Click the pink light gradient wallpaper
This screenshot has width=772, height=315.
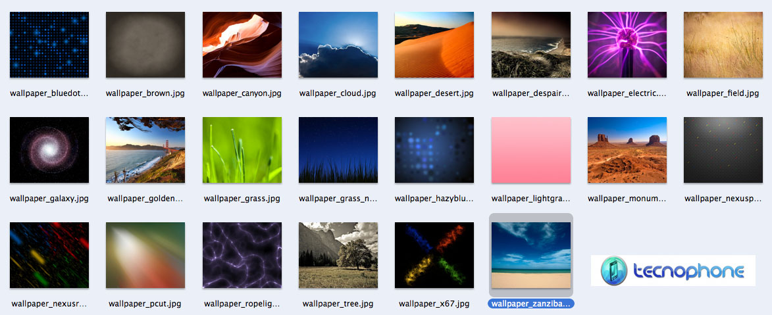[531, 150]
